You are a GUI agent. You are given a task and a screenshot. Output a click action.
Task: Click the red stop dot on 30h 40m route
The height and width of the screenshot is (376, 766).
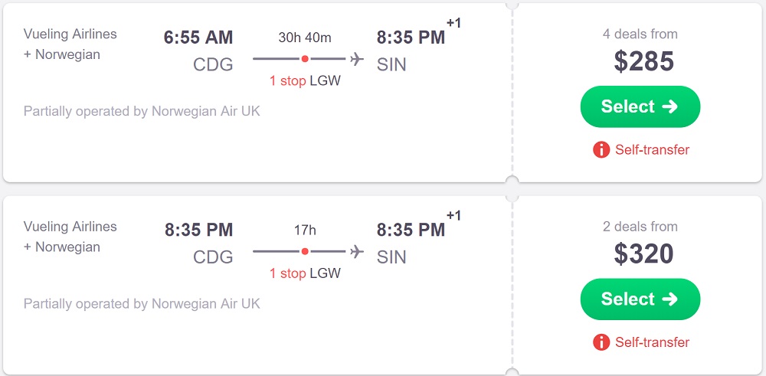[x=305, y=58]
